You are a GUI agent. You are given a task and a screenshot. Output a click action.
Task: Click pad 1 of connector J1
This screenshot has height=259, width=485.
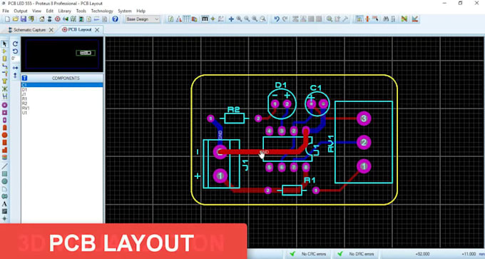(220, 176)
